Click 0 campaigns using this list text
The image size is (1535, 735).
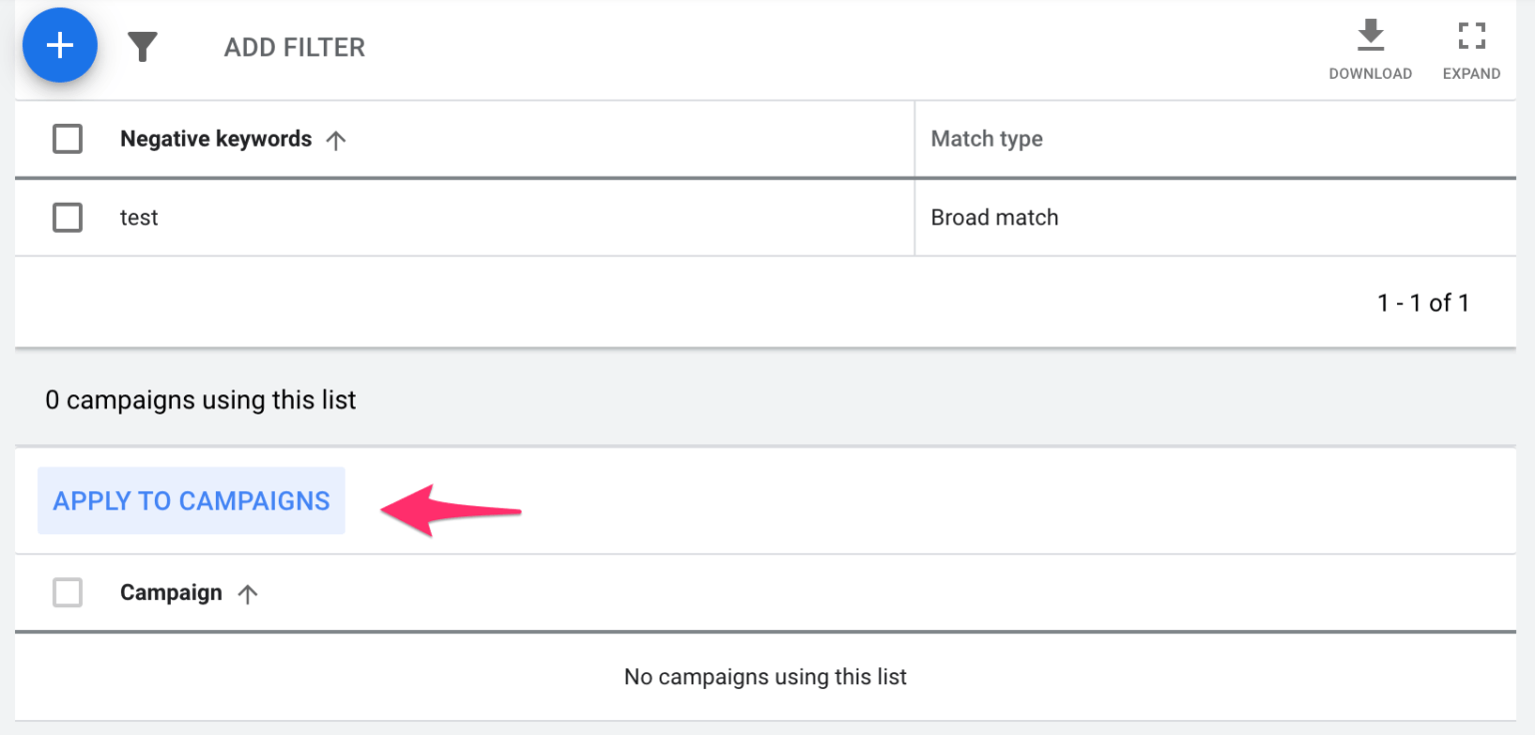(200, 399)
